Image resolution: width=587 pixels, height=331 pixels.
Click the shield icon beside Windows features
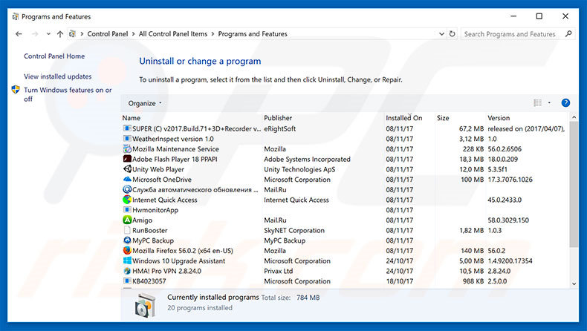(x=16, y=90)
